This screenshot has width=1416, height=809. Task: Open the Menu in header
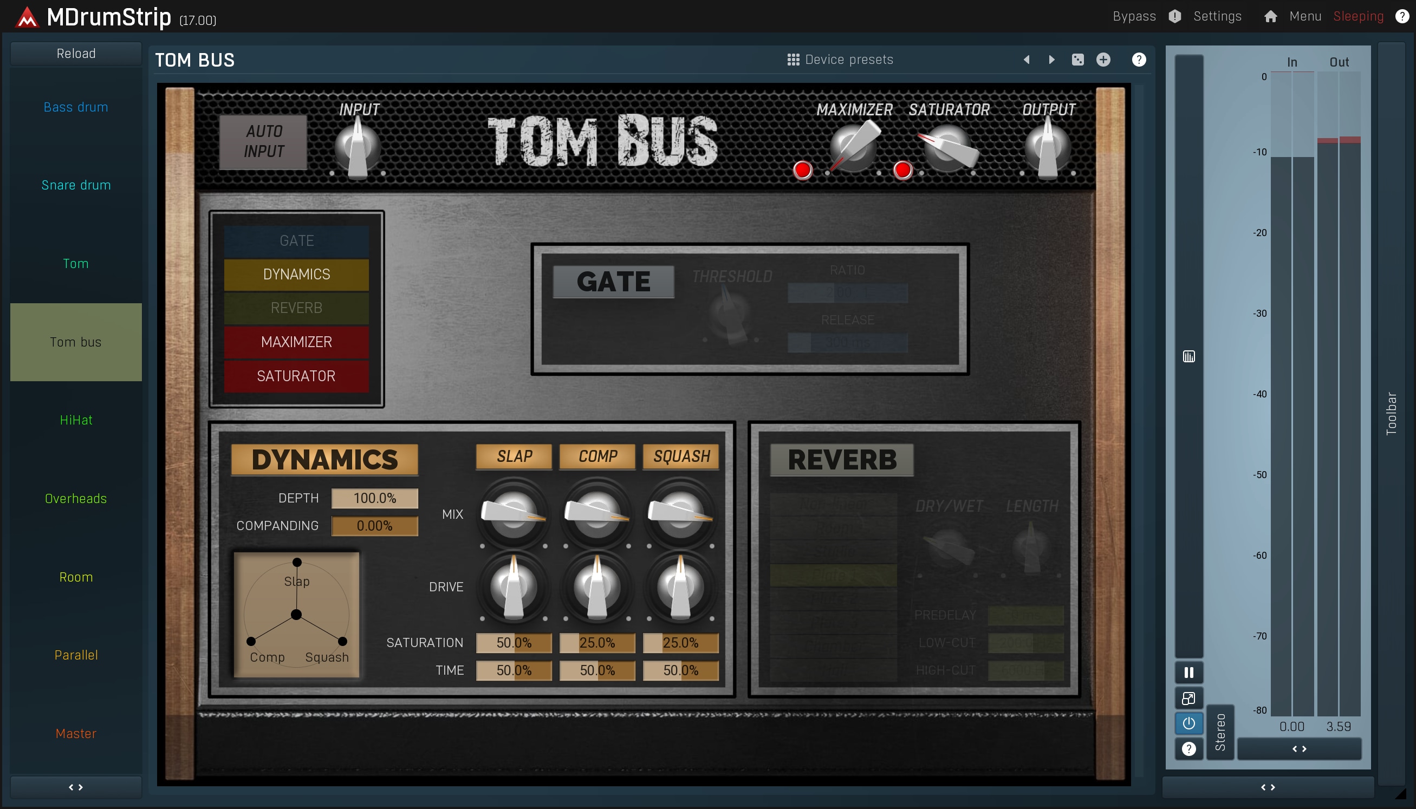tap(1305, 16)
